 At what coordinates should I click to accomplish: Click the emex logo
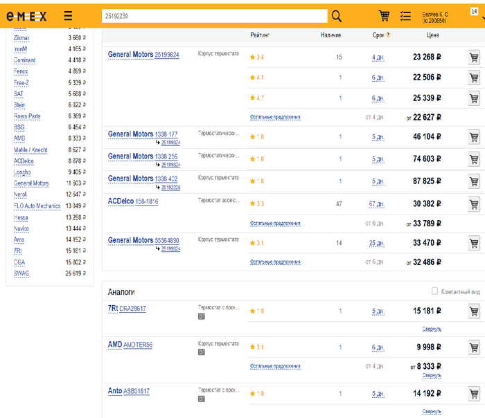pos(27,16)
